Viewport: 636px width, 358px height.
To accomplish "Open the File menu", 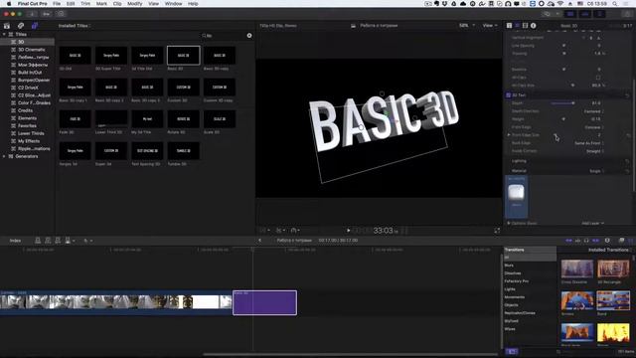I will (57, 4).
